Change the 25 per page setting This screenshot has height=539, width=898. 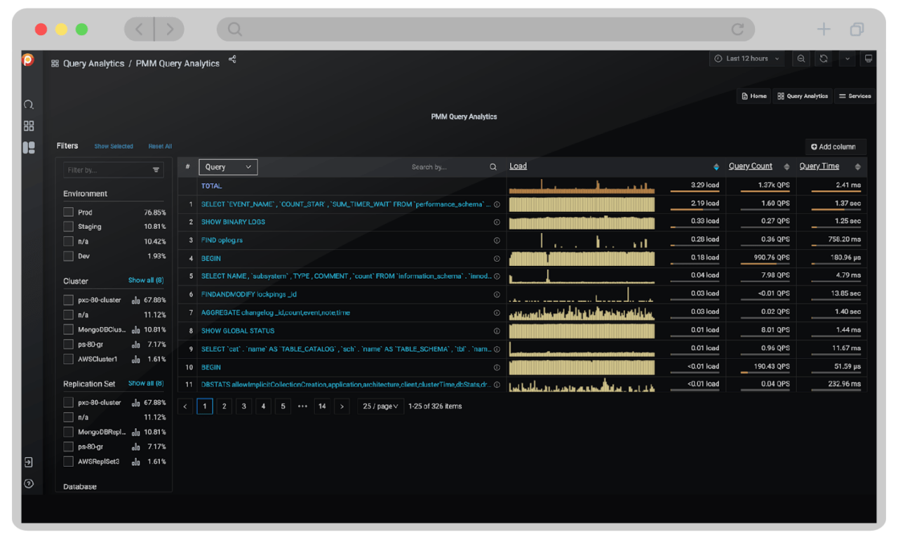[380, 406]
